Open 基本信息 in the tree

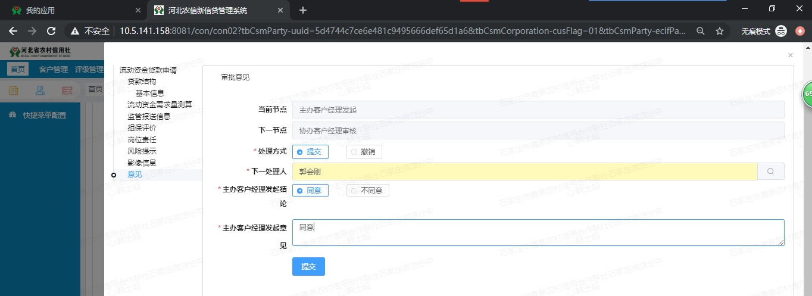[x=150, y=93]
